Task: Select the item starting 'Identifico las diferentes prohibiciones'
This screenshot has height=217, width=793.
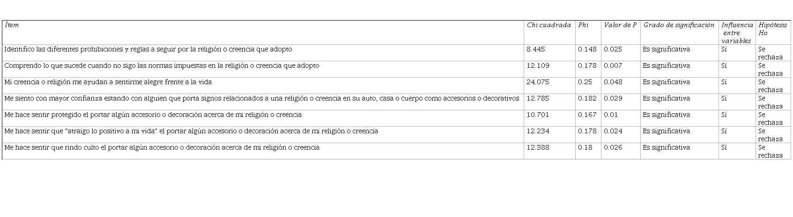Action: (x=148, y=49)
